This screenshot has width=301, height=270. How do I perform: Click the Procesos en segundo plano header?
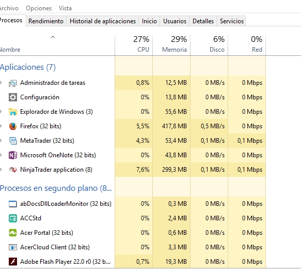click(56, 188)
